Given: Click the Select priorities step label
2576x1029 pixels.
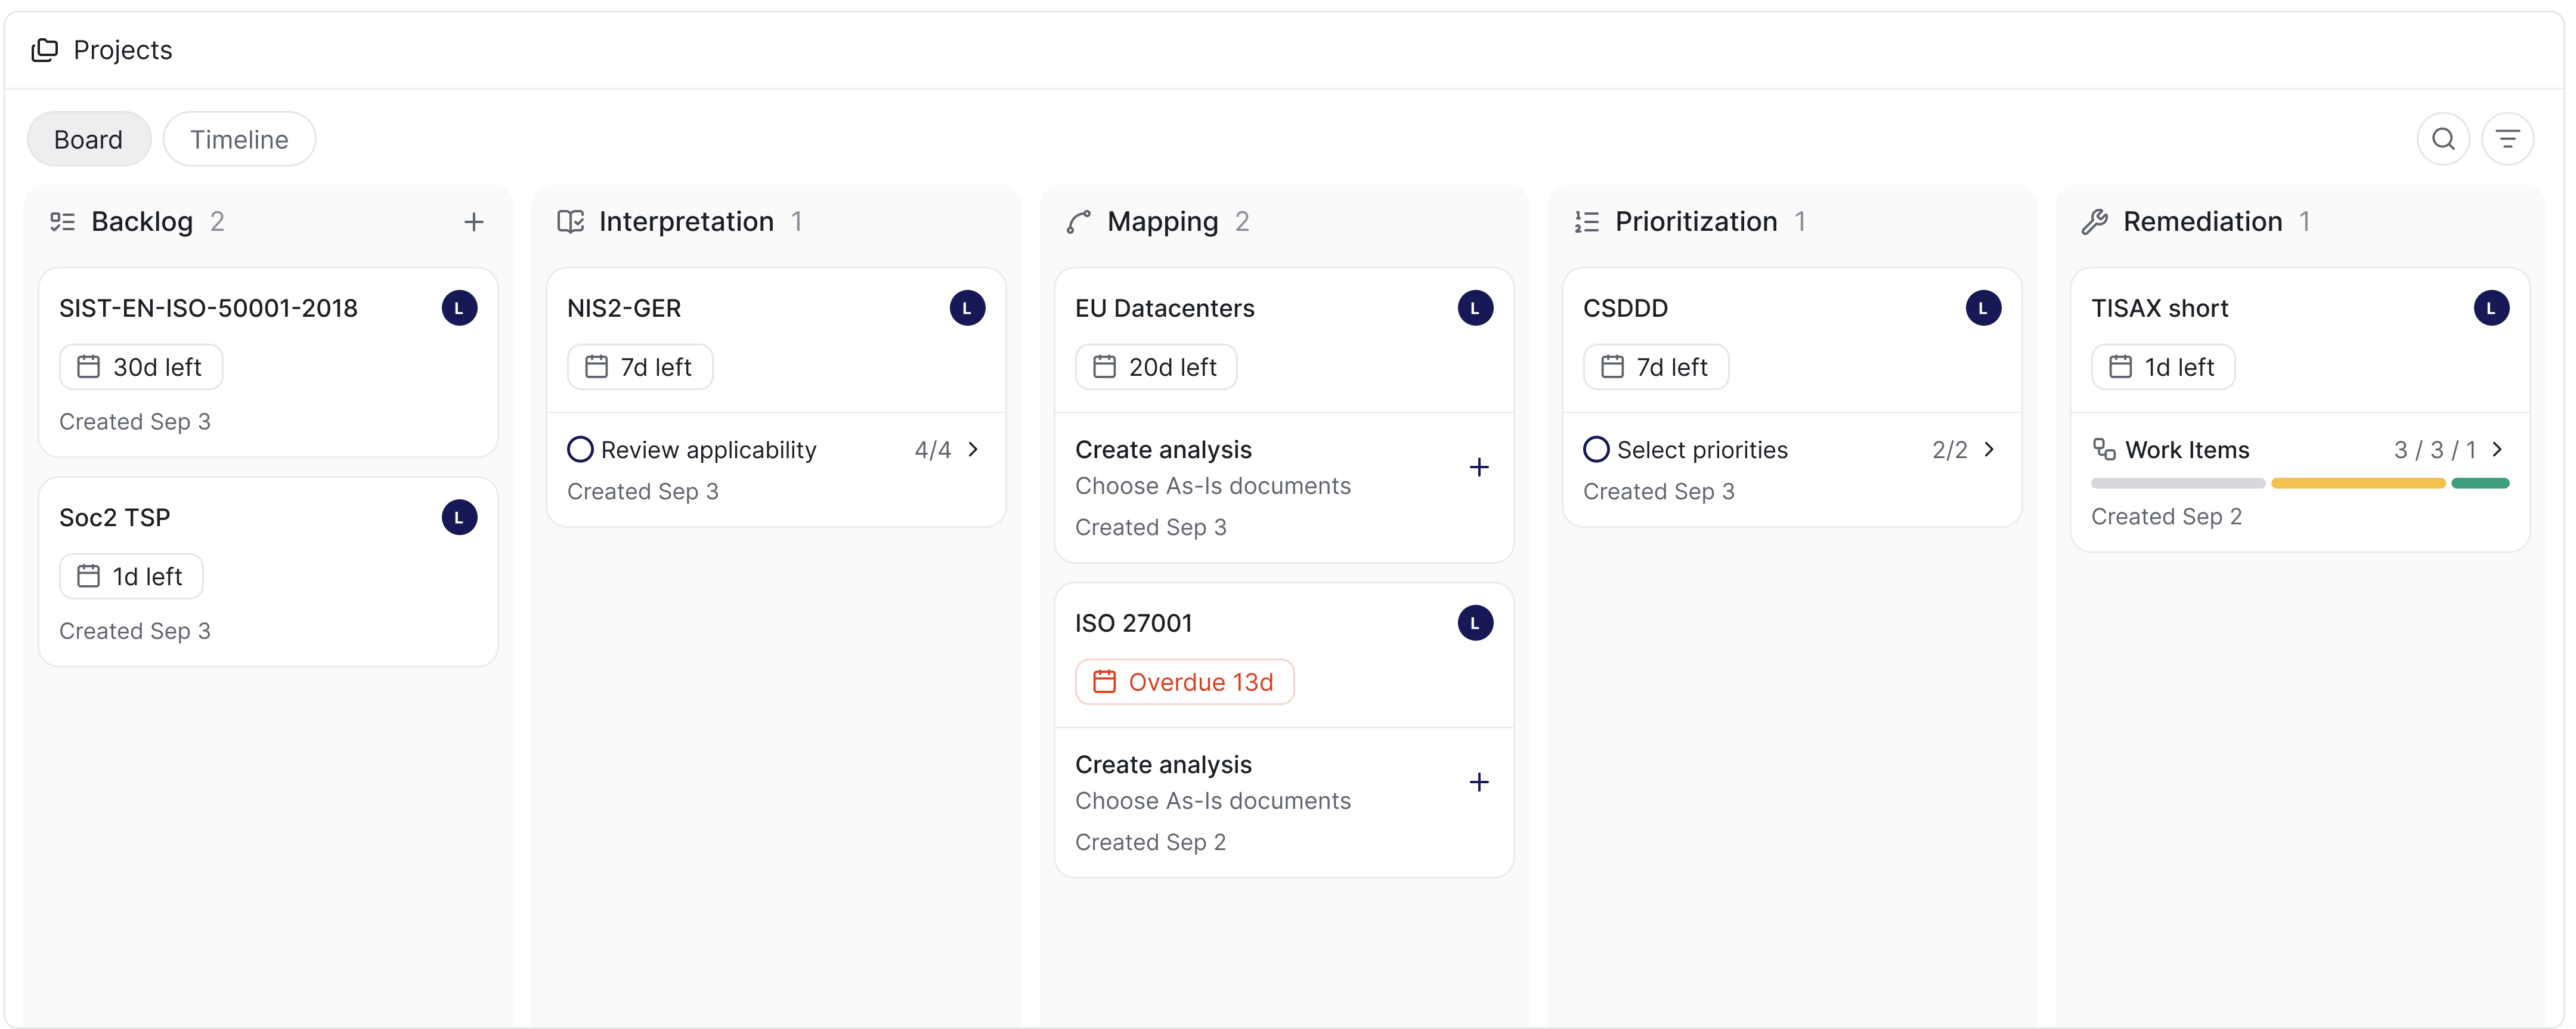Looking at the screenshot, I should pyautogui.click(x=1702, y=449).
